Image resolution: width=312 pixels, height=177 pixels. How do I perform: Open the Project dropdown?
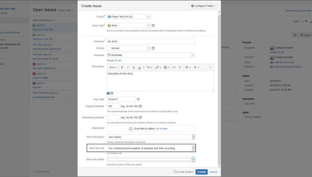point(148,17)
